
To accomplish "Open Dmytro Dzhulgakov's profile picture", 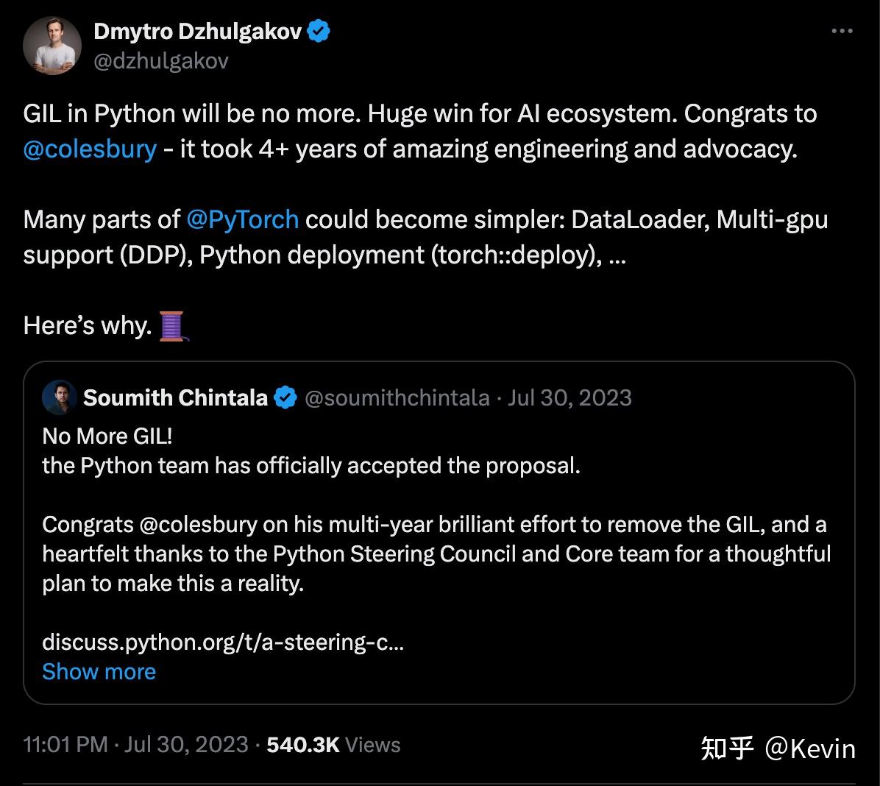I will pyautogui.click(x=52, y=46).
